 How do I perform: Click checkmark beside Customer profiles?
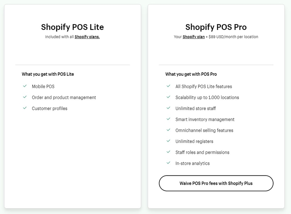25,108
